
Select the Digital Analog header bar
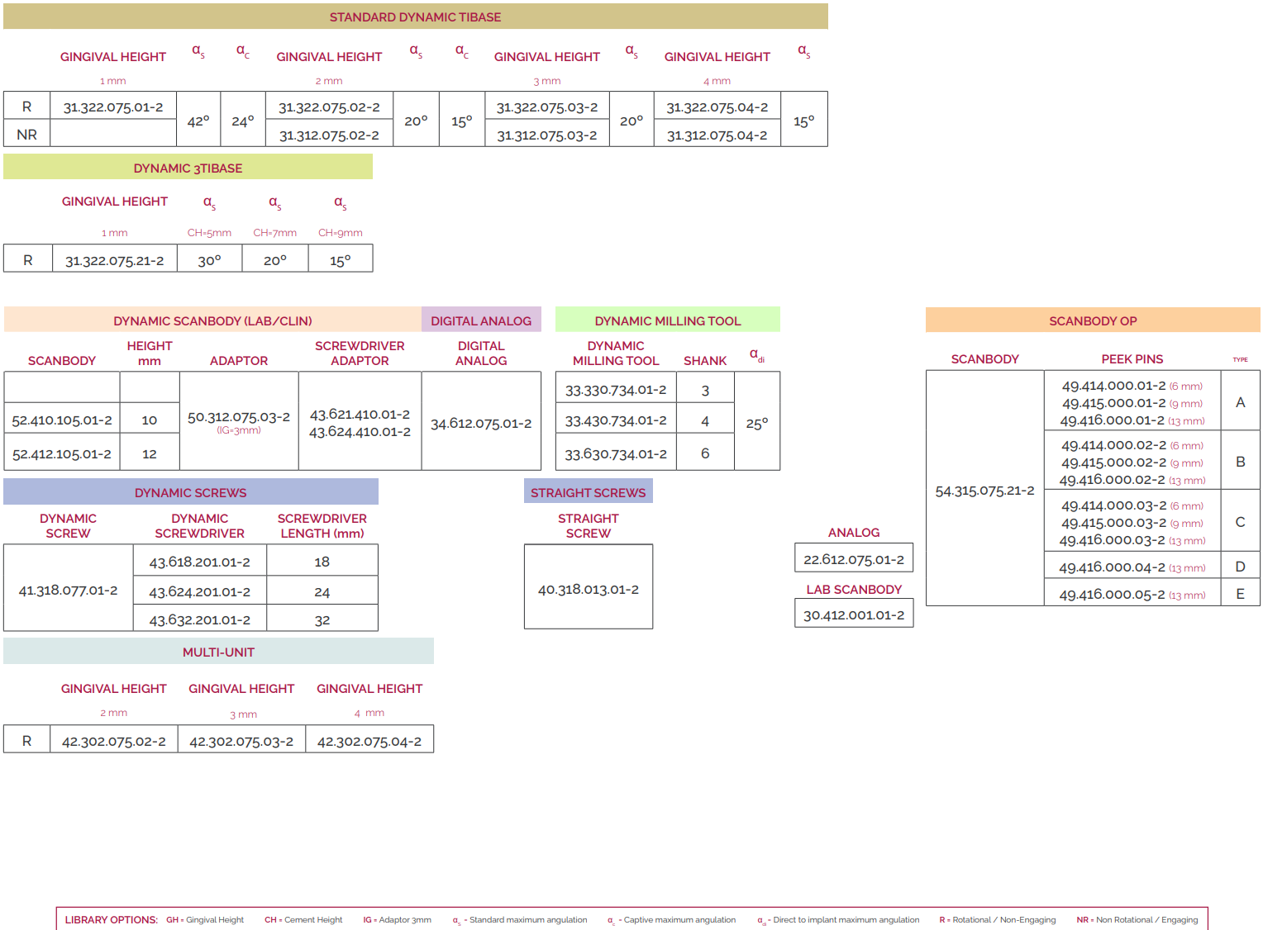tap(481, 320)
